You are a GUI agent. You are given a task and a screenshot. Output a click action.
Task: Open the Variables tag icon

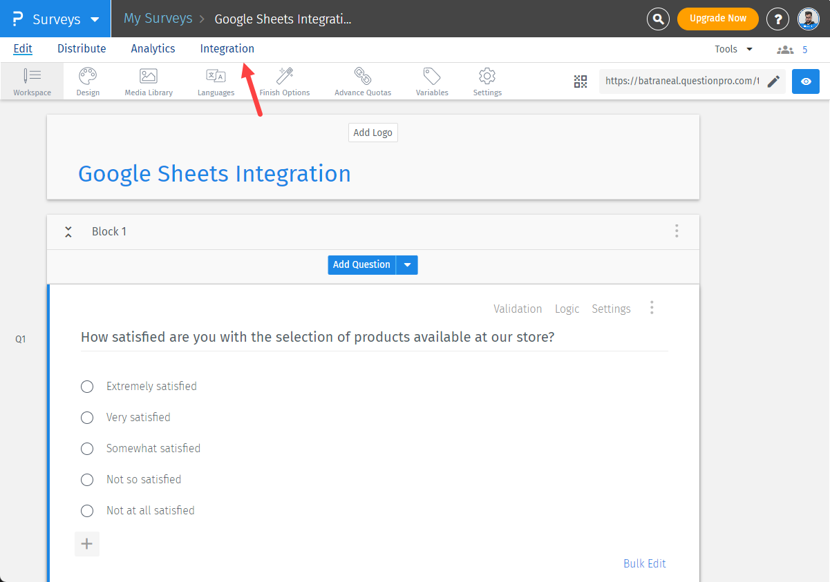coord(432,81)
